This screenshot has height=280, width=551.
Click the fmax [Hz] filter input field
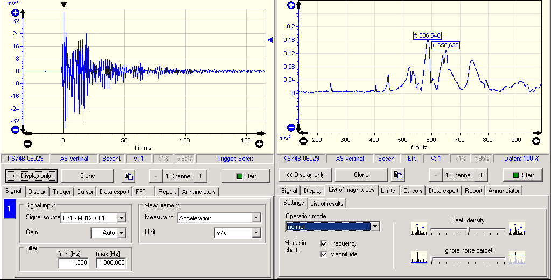(111, 263)
